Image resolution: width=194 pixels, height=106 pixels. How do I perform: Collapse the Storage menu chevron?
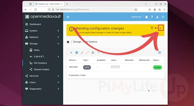coord(58,44)
